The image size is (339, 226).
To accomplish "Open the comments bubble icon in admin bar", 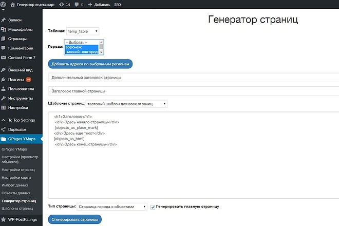I will tap(77, 4).
